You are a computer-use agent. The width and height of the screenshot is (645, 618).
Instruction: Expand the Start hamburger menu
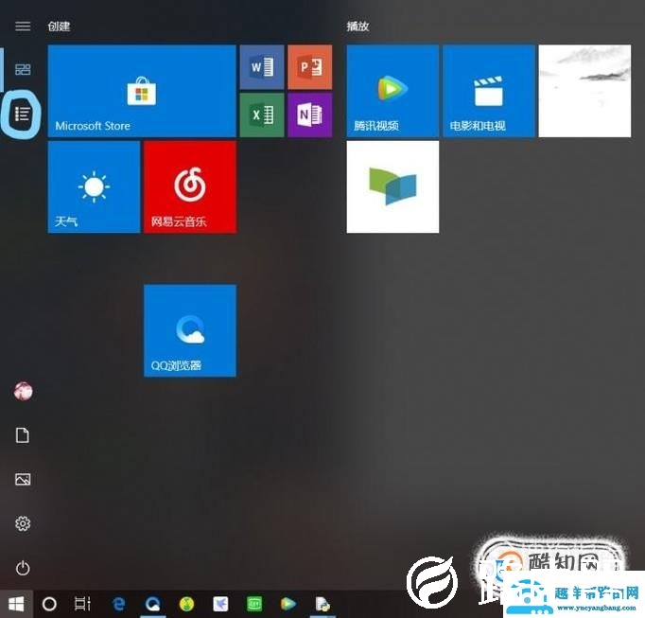tap(23, 26)
